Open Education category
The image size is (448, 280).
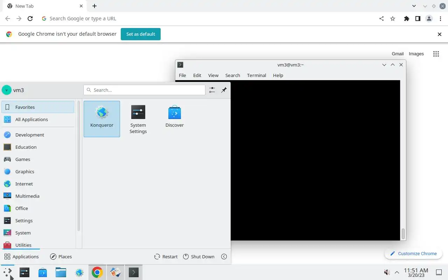click(38, 147)
